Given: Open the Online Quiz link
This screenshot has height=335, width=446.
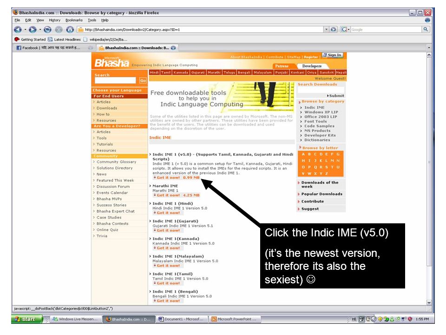Looking at the screenshot, I should [107, 229].
